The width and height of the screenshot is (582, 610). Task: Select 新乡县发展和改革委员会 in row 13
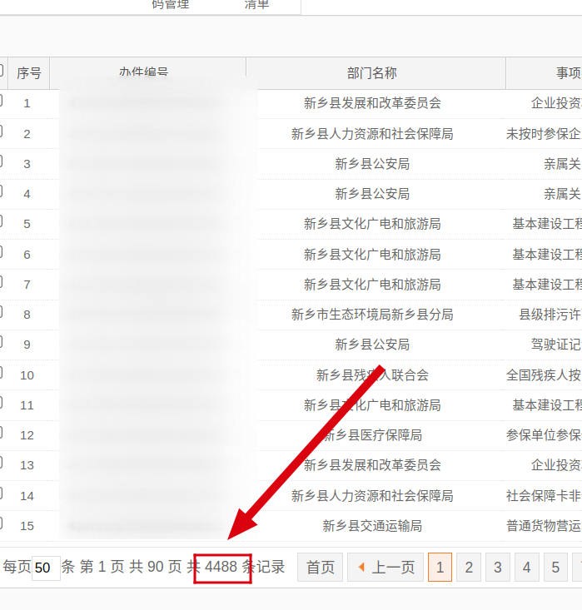point(372,465)
